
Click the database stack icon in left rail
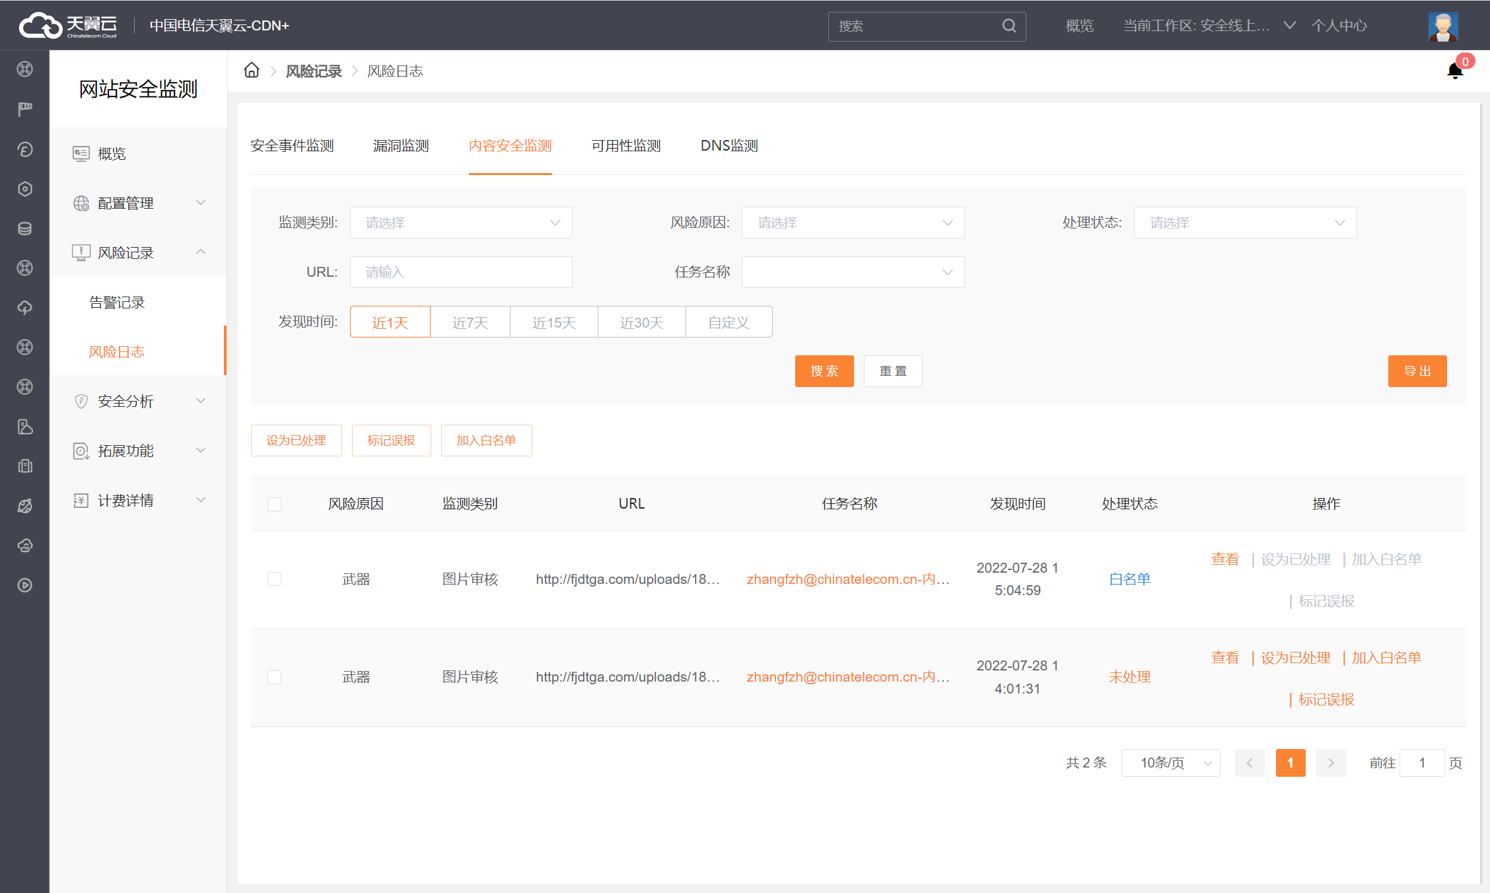(25, 229)
